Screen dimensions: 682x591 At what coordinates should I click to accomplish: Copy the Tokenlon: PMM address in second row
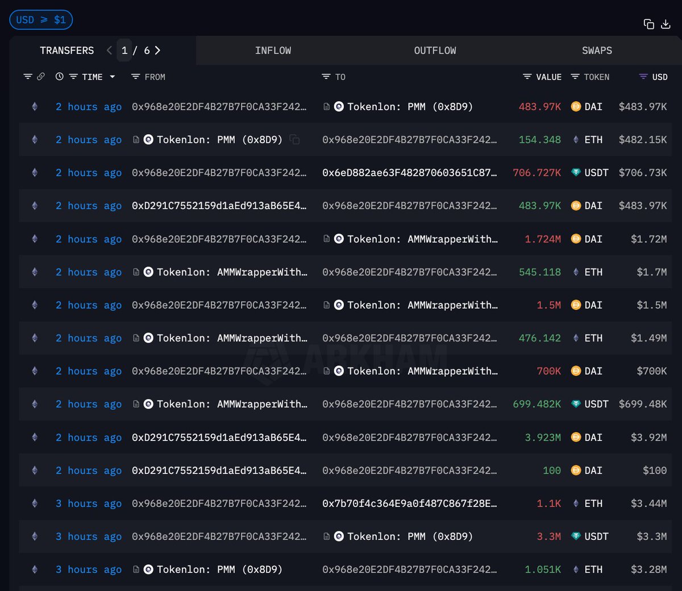point(294,140)
